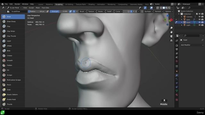Toggle camera view in viewport
This screenshot has width=205, height=115.
(x=171, y=36)
